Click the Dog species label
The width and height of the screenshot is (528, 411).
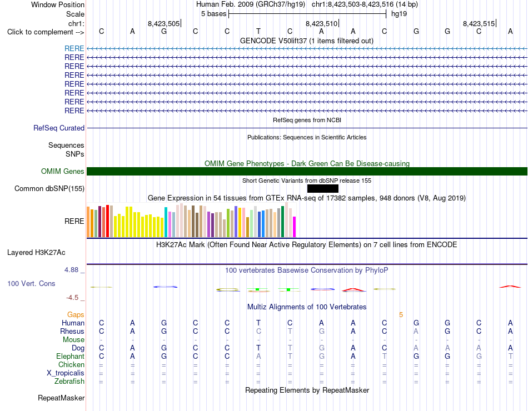coord(78,348)
